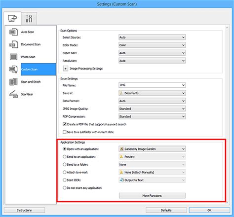Image resolution: width=234 pixels, height=217 pixels.
Task: Click the Custom Scan icon
Action: pyautogui.click(x=13, y=70)
